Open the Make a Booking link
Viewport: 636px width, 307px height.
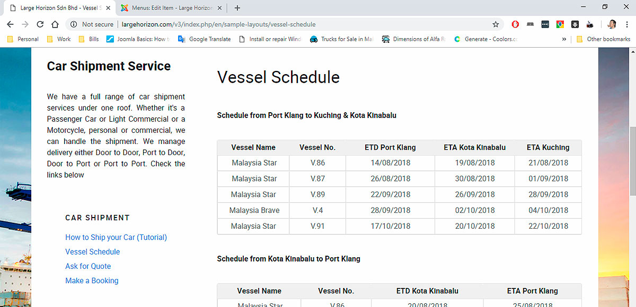[92, 281]
